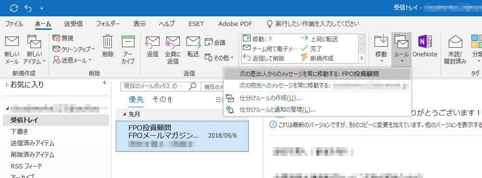
Task: Open the その他 reply options dropdown
Action: coord(219,57)
